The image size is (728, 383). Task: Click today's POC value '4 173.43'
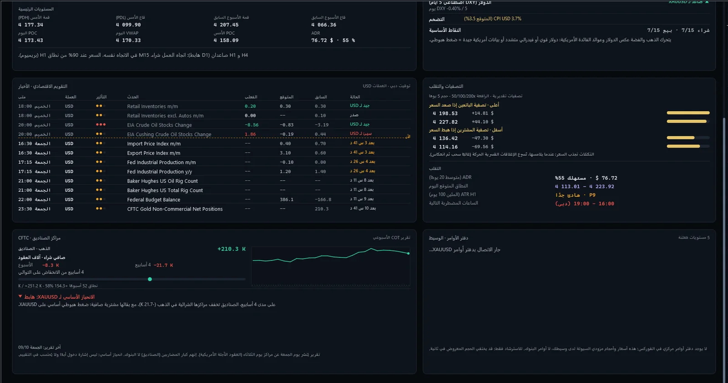tap(30, 40)
